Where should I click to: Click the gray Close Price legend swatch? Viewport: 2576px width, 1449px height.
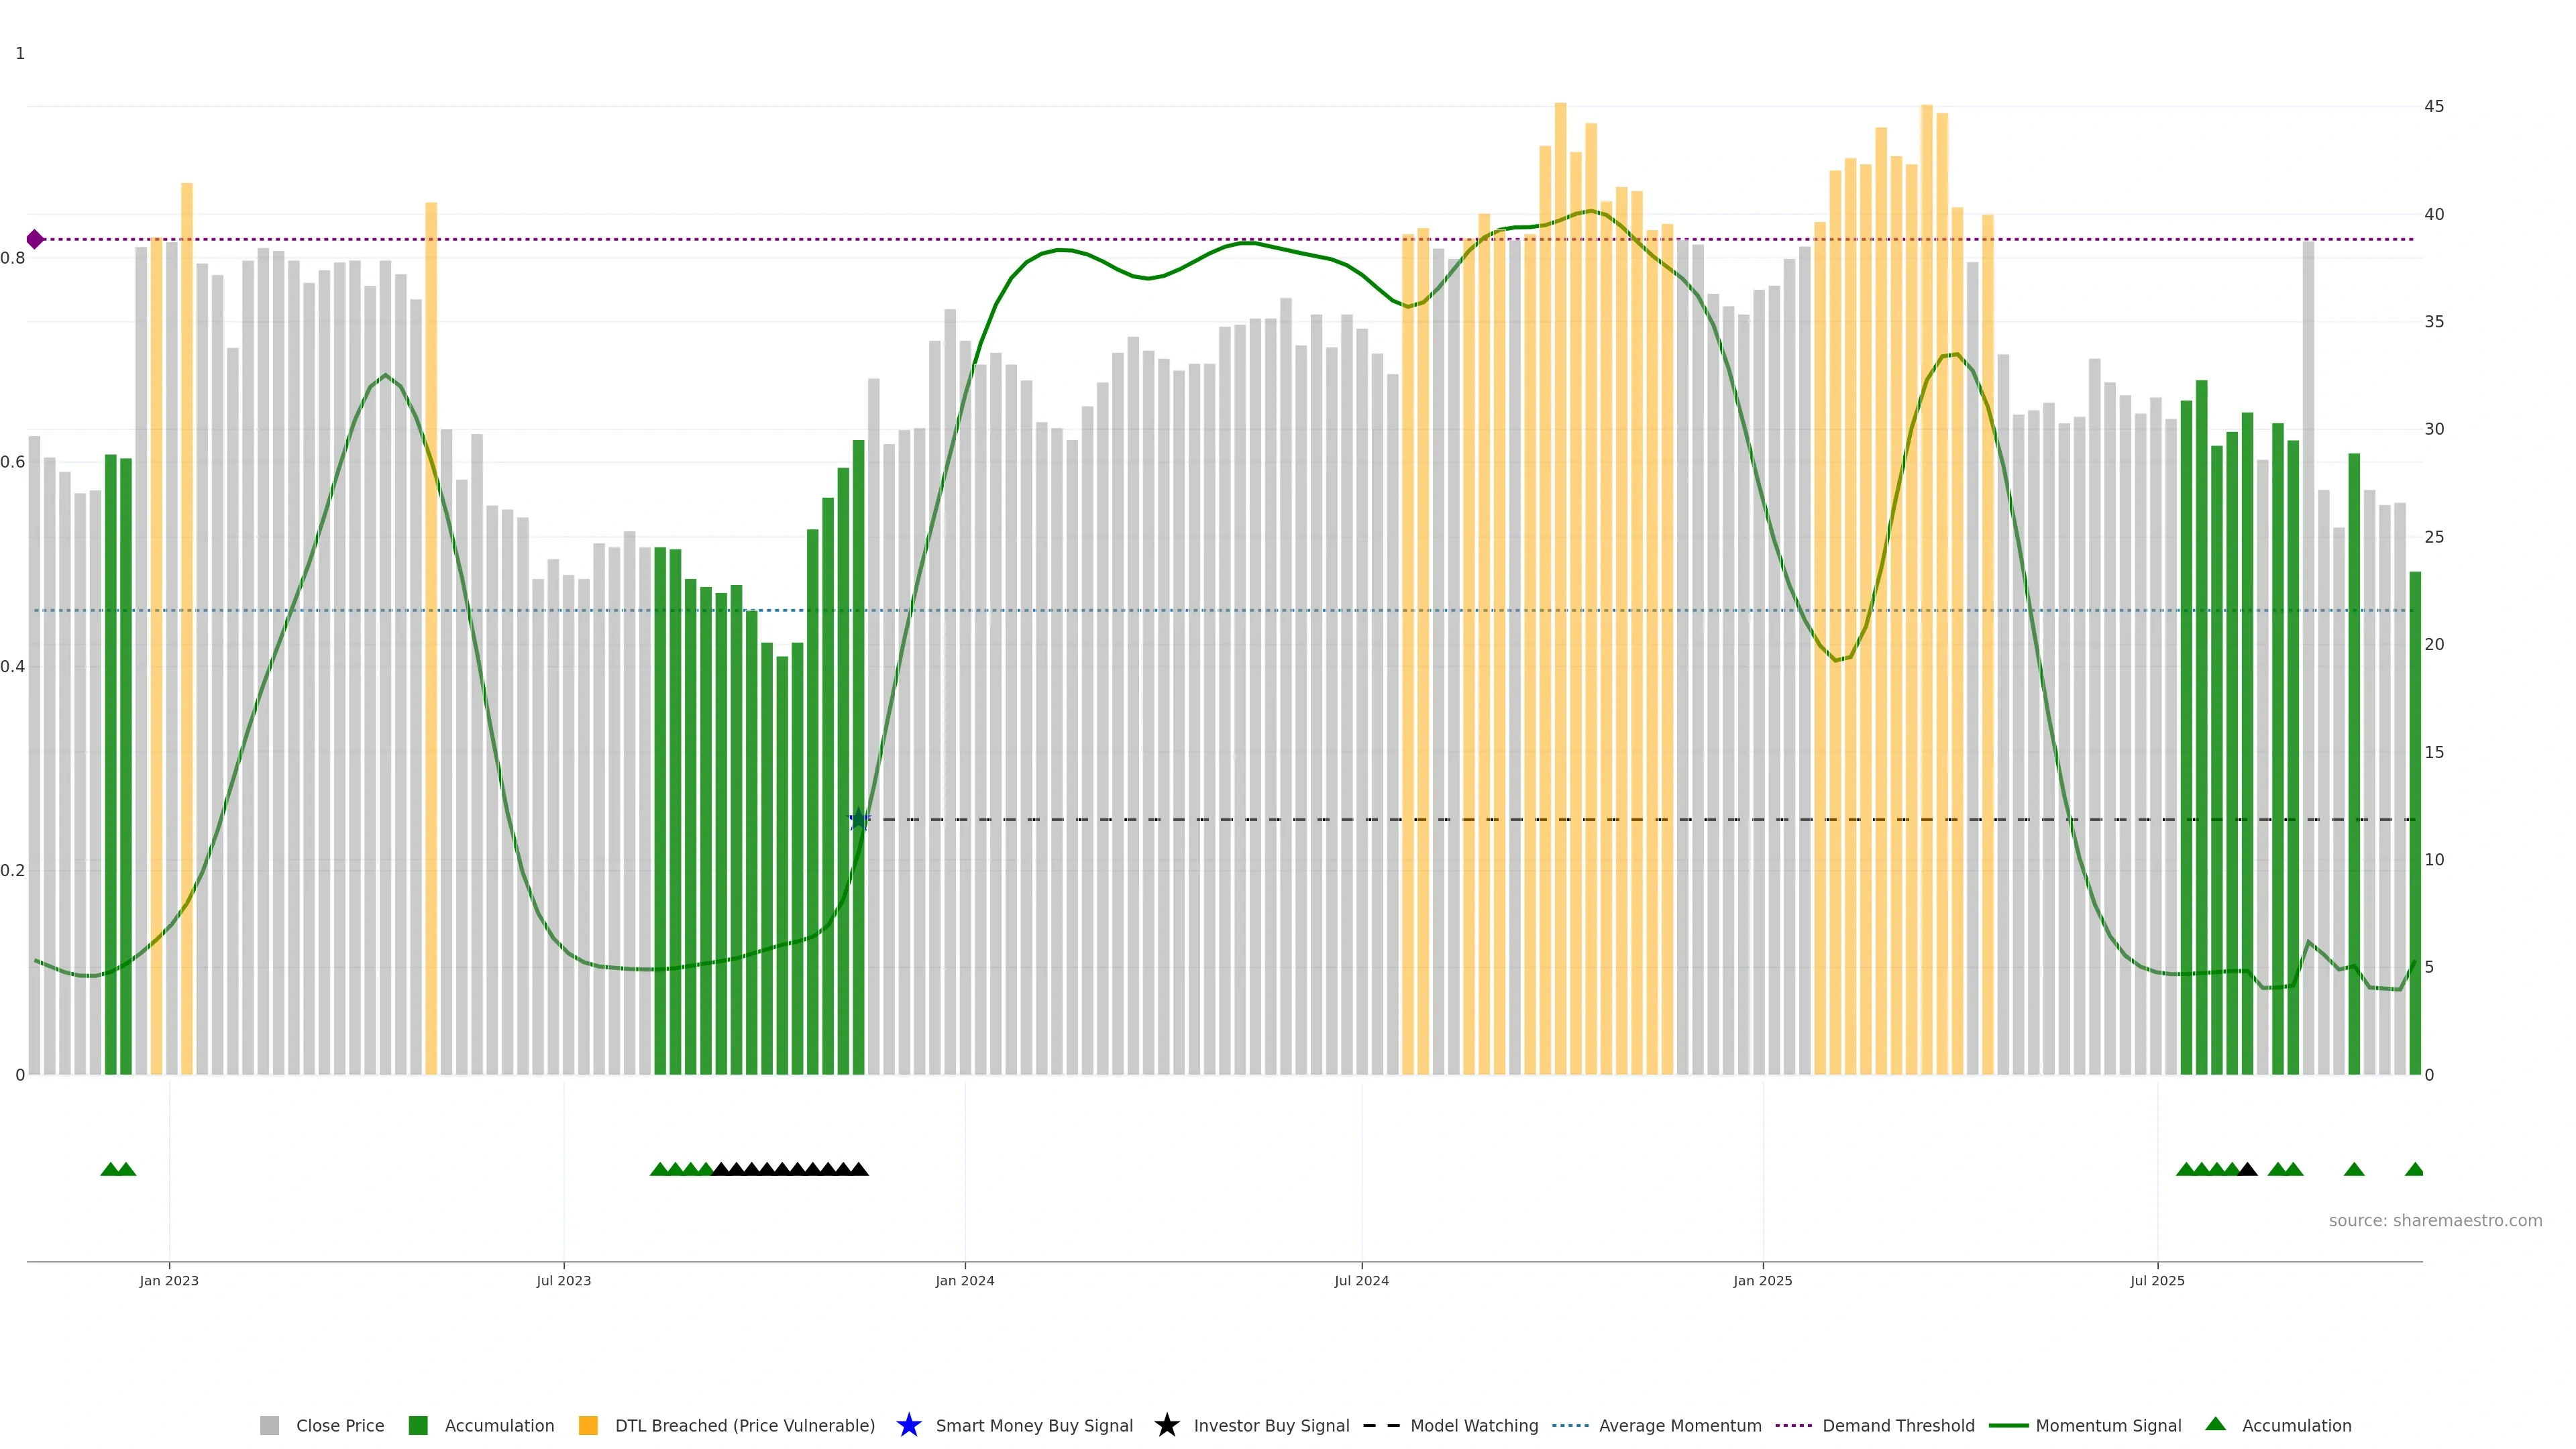coord(269,1425)
